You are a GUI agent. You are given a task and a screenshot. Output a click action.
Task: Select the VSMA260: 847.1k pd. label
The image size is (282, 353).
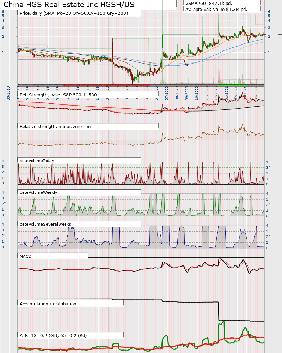tap(208, 3)
